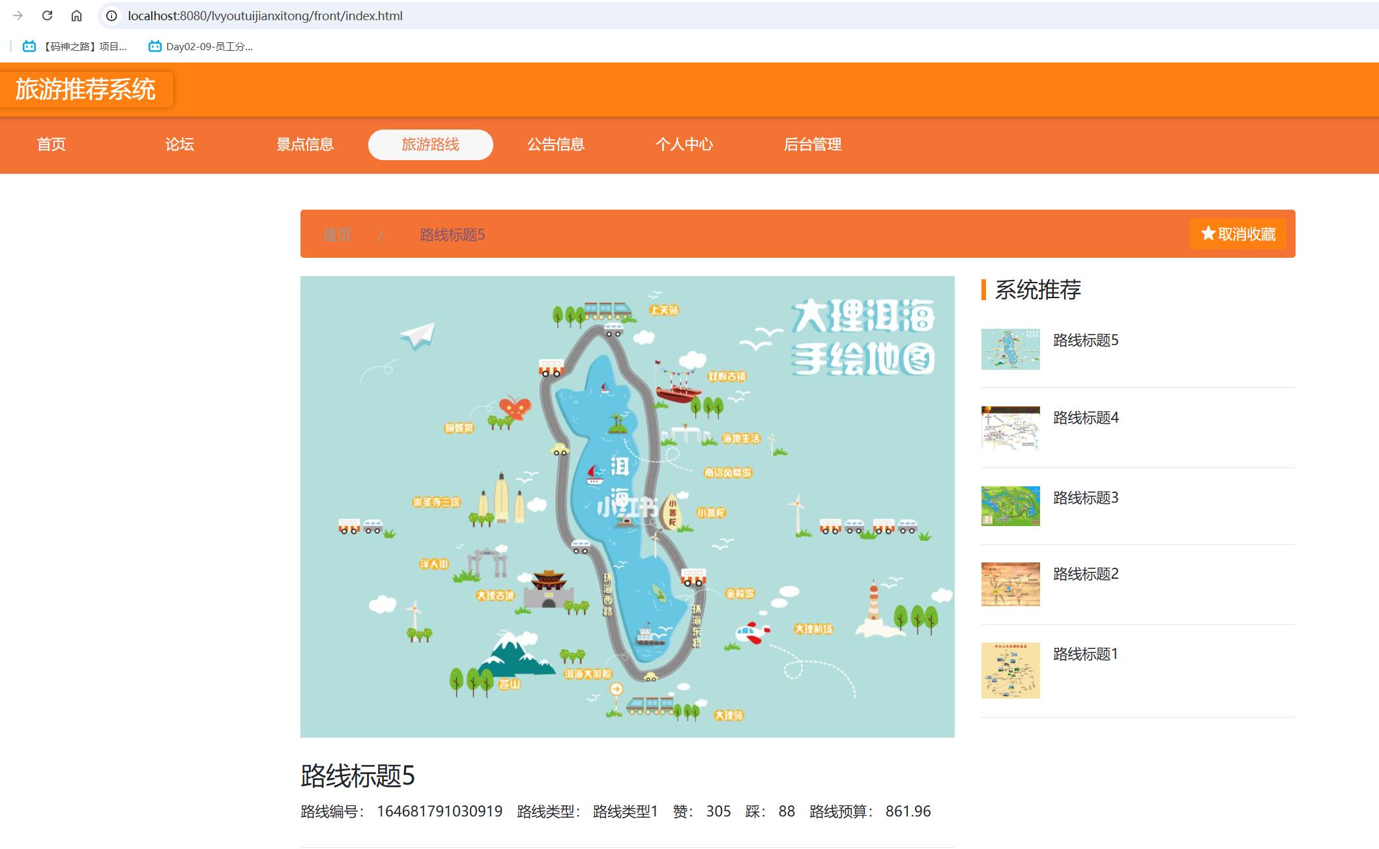This screenshot has width=1379, height=849.
Task: Click the browser reload icon
Action: pos(47,16)
